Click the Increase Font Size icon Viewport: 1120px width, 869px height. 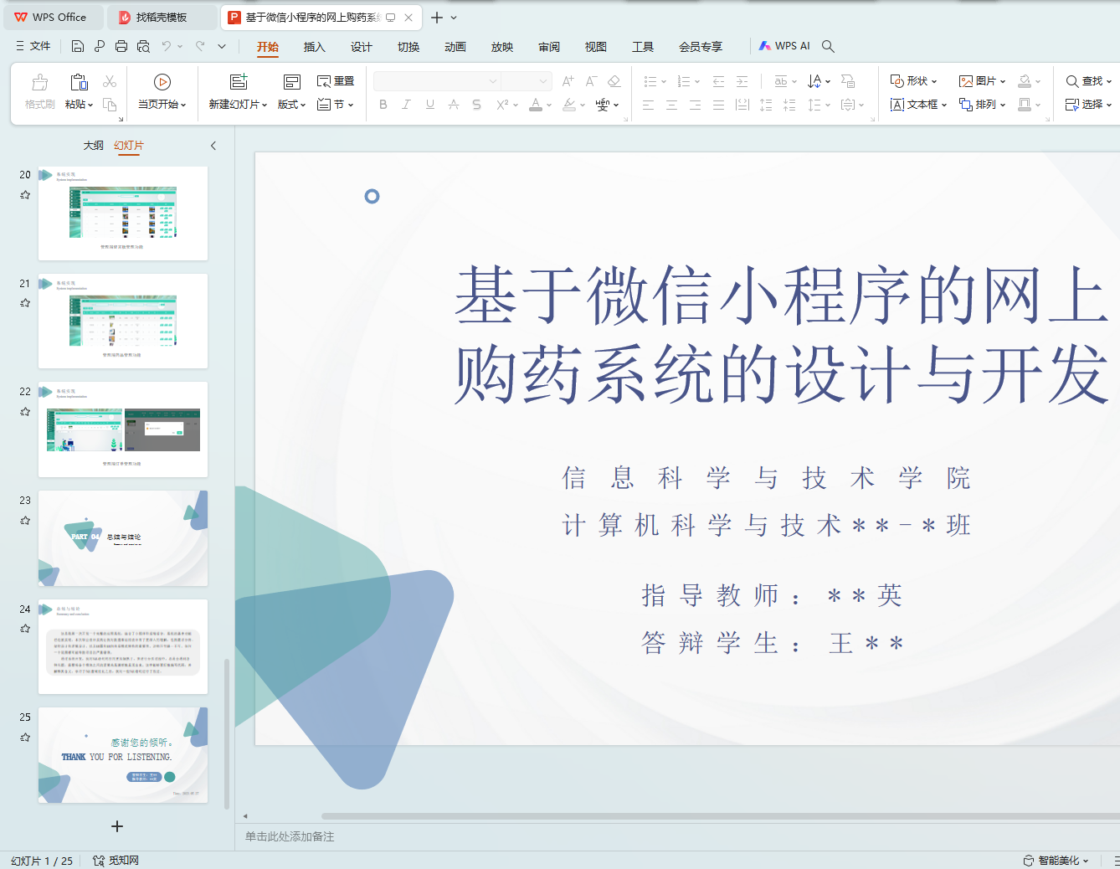568,81
